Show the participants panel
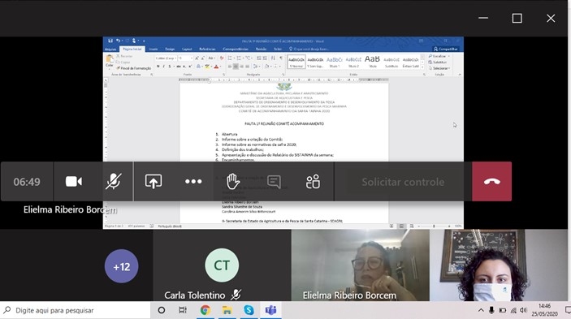Screen dimensions: 571x319 [x=313, y=182]
